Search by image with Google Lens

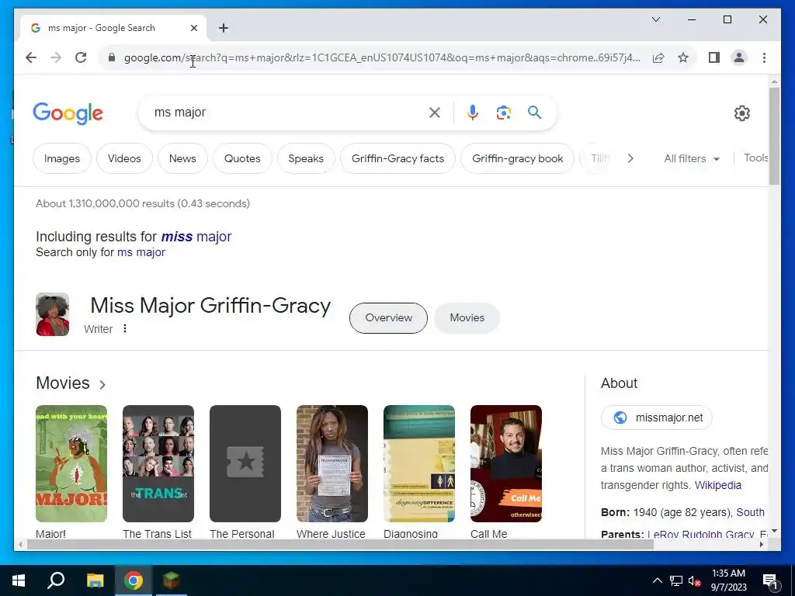tap(503, 113)
